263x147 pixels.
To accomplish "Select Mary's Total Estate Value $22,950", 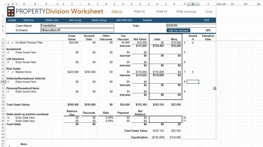I will click(x=176, y=131).
